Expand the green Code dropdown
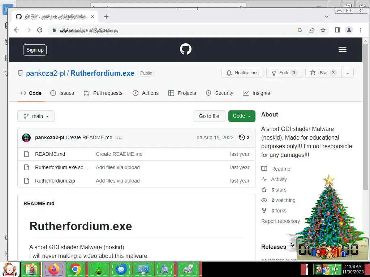 click(242, 116)
